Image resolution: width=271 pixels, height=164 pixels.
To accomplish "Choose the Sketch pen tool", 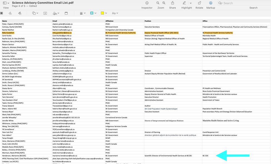I will [10, 13].
